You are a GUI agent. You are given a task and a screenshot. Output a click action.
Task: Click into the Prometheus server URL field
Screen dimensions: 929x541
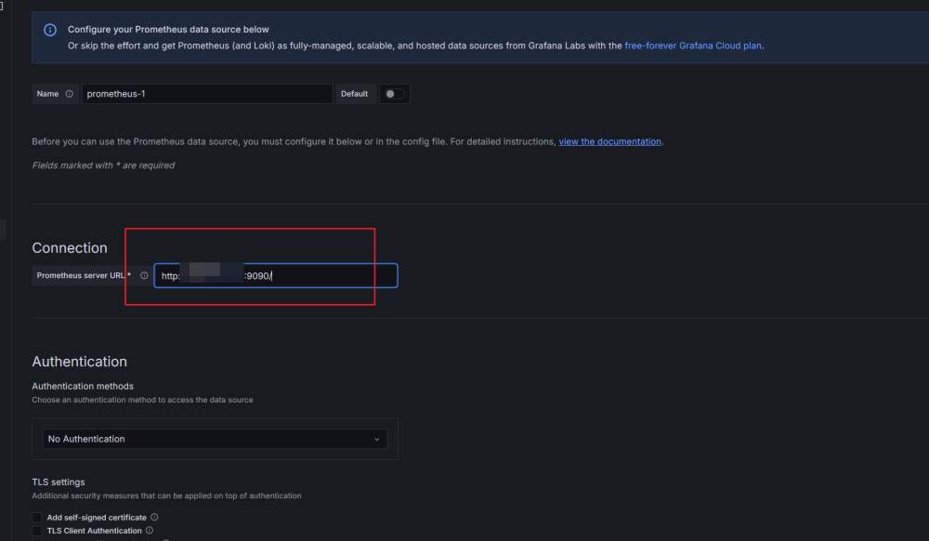pyautogui.click(x=325, y=276)
